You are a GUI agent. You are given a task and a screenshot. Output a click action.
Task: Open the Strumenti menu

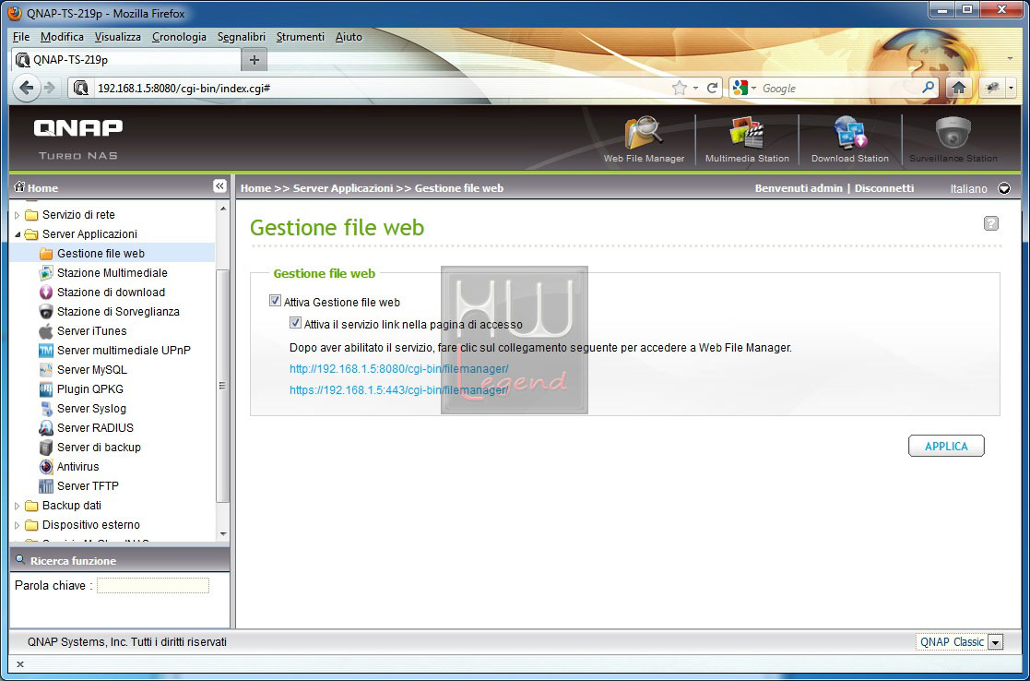click(301, 37)
